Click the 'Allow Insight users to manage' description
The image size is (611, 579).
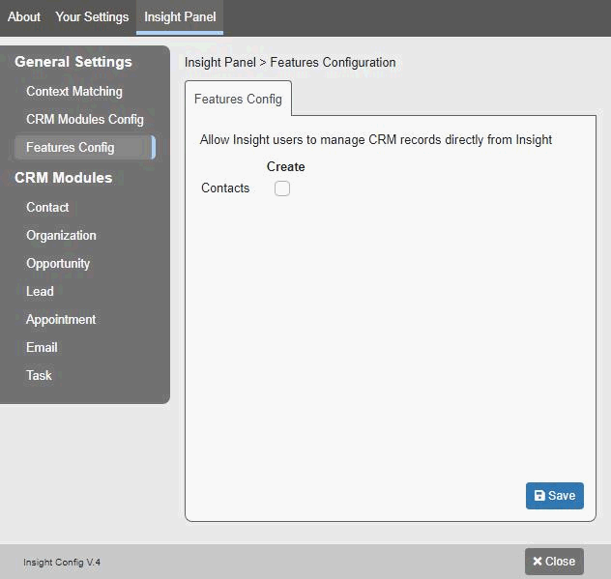376,140
